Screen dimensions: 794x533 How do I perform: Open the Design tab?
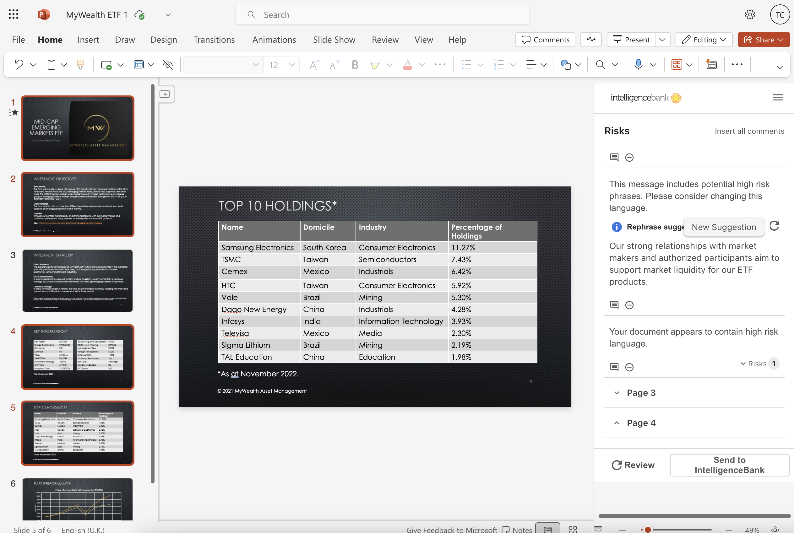[164, 40]
